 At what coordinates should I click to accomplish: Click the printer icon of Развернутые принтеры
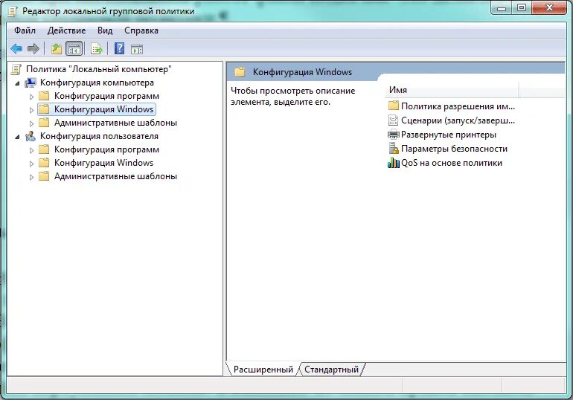point(393,135)
